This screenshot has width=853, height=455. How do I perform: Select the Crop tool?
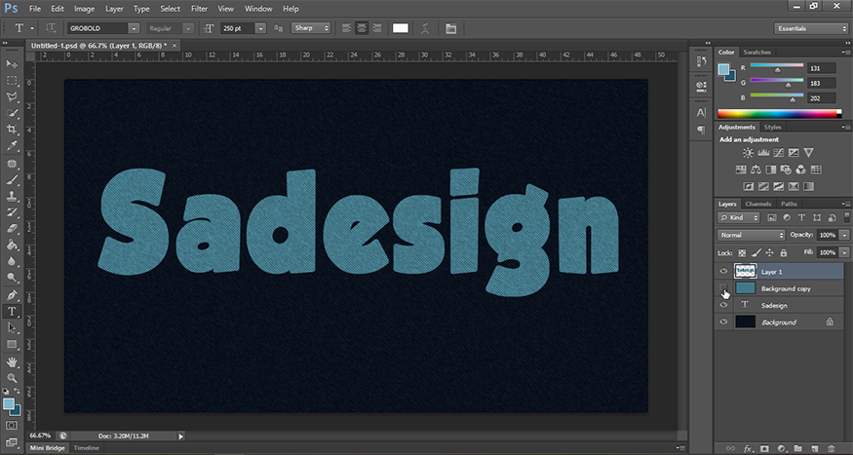click(x=12, y=130)
